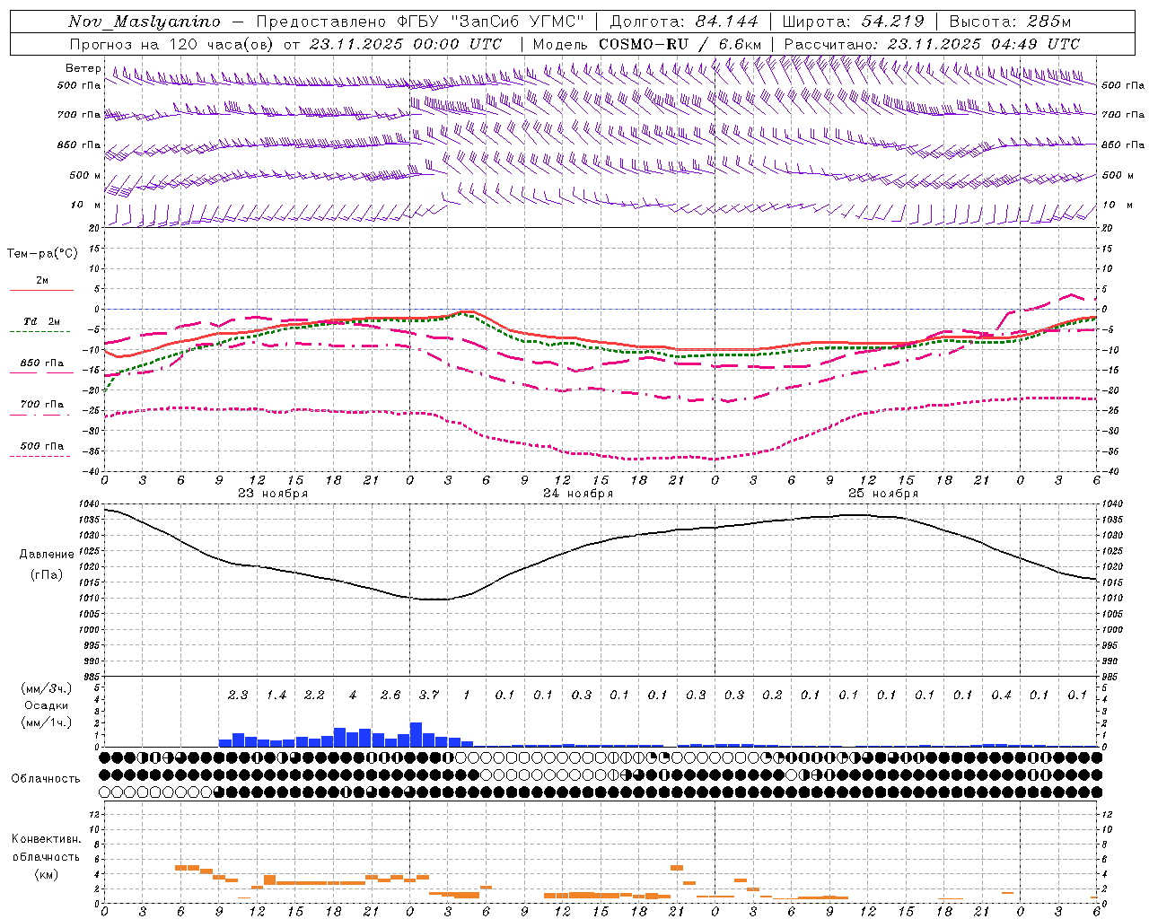Click the 'Предоставлено ФГБУ "ЗапСиб УГМС"' text
The width and height of the screenshot is (1149, 919).
click(x=421, y=22)
